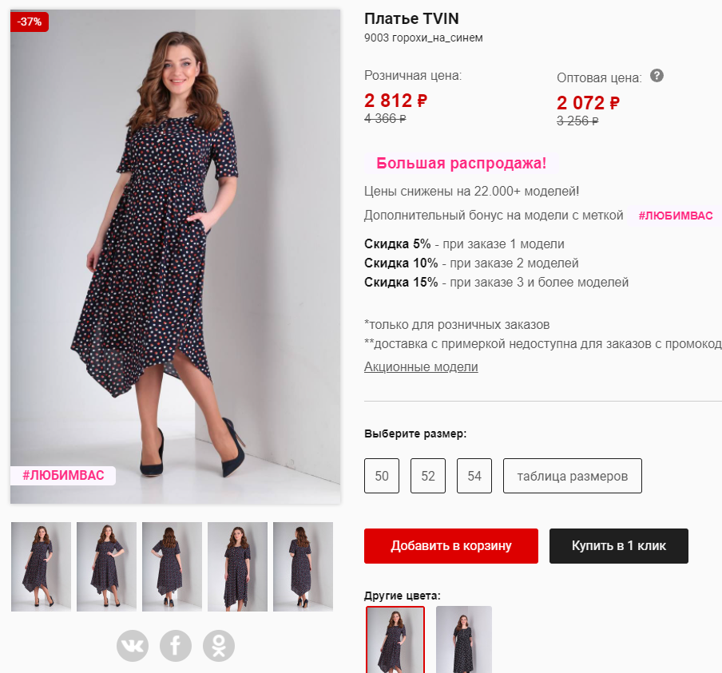Share this product on Facebook
The height and width of the screenshot is (673, 722).
pos(176,646)
